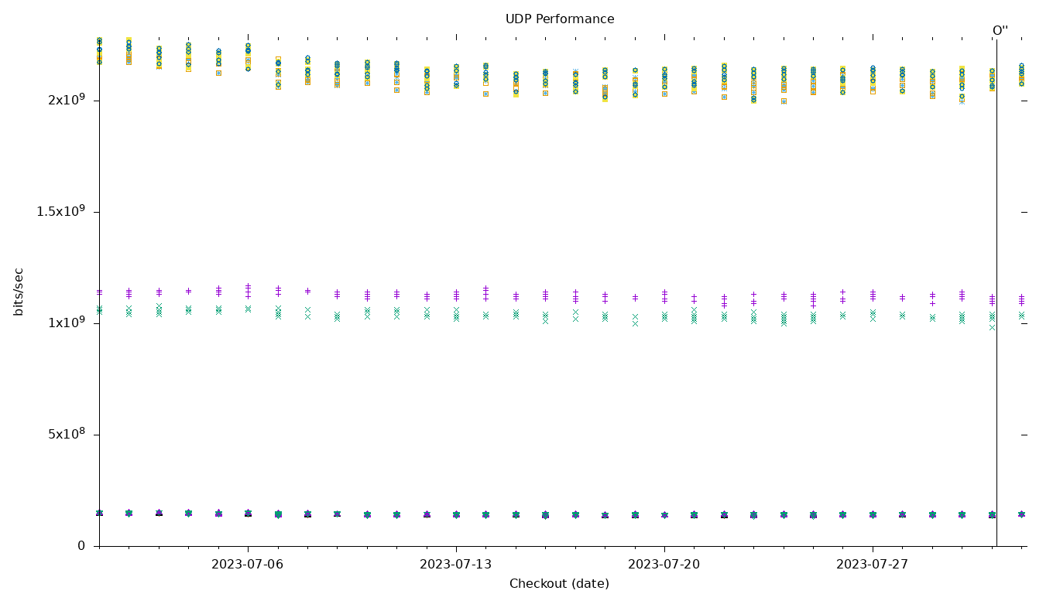Click the 0 y-axis label

pos(81,546)
